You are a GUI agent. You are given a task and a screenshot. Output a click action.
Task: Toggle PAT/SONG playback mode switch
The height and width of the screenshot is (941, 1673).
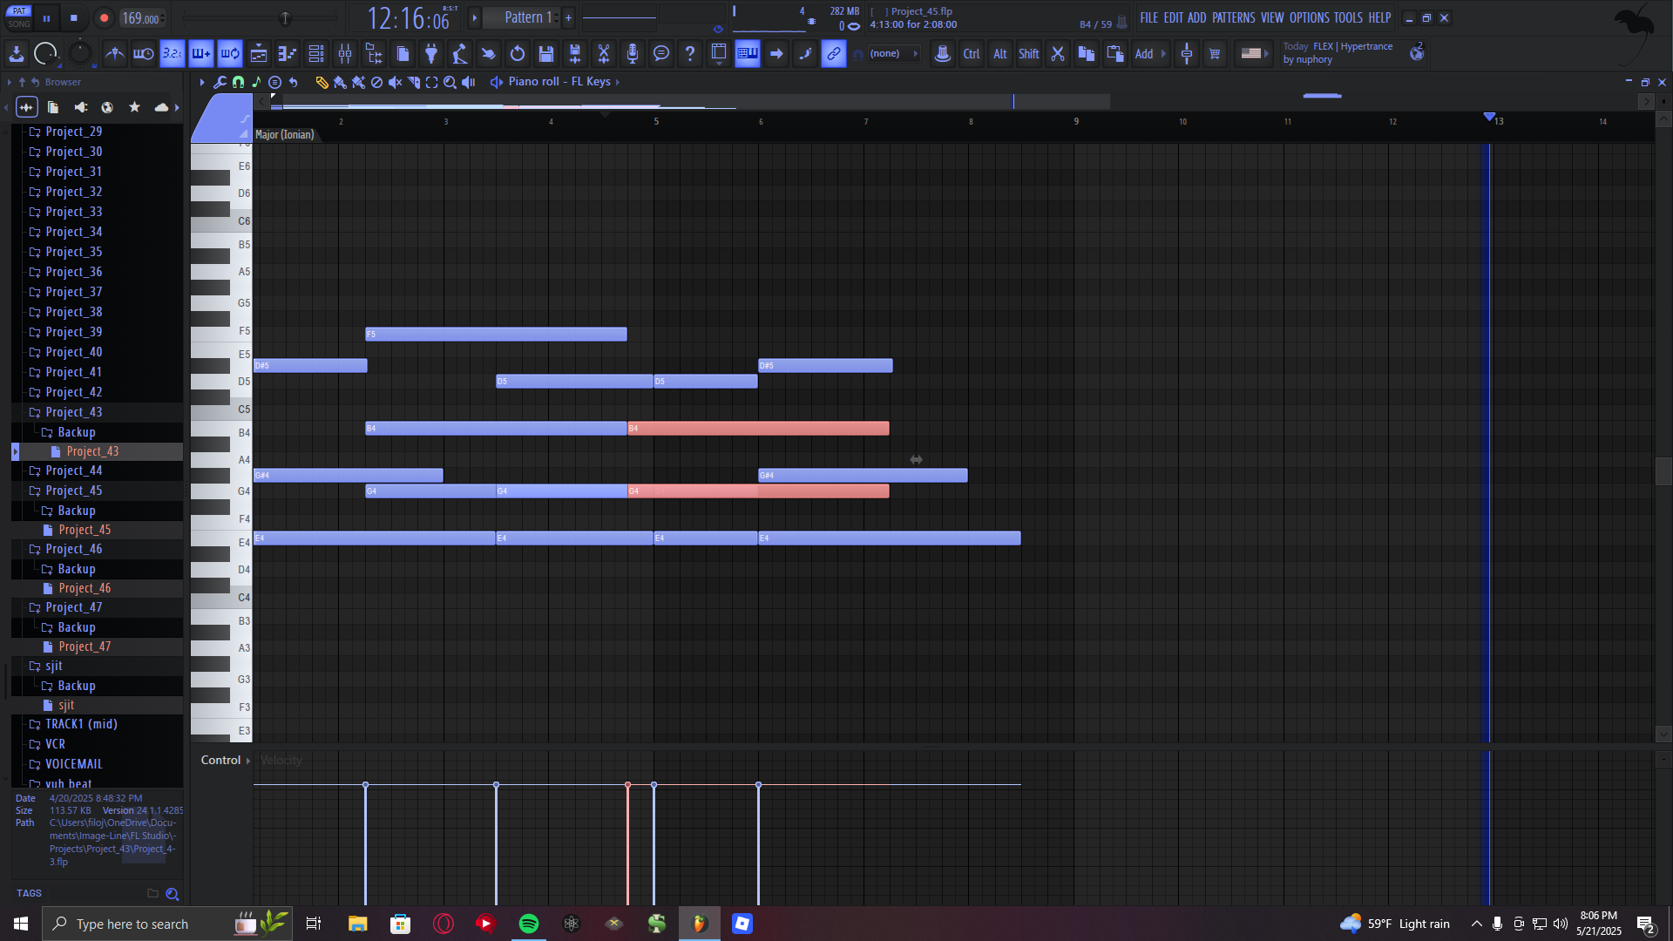pyautogui.click(x=19, y=17)
